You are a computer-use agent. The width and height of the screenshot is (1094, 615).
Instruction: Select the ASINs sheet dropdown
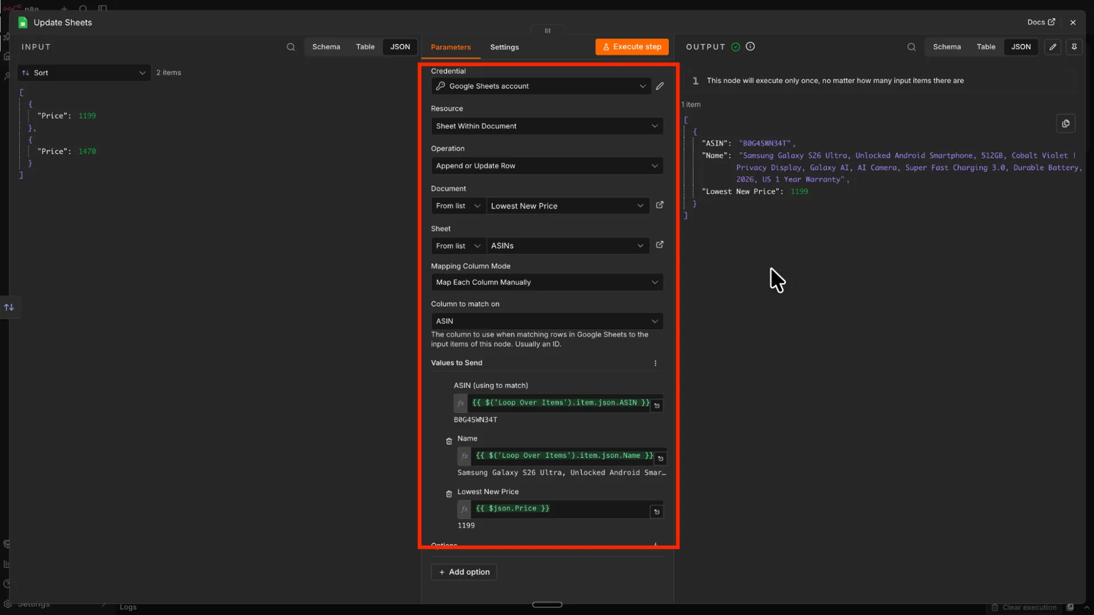click(568, 246)
